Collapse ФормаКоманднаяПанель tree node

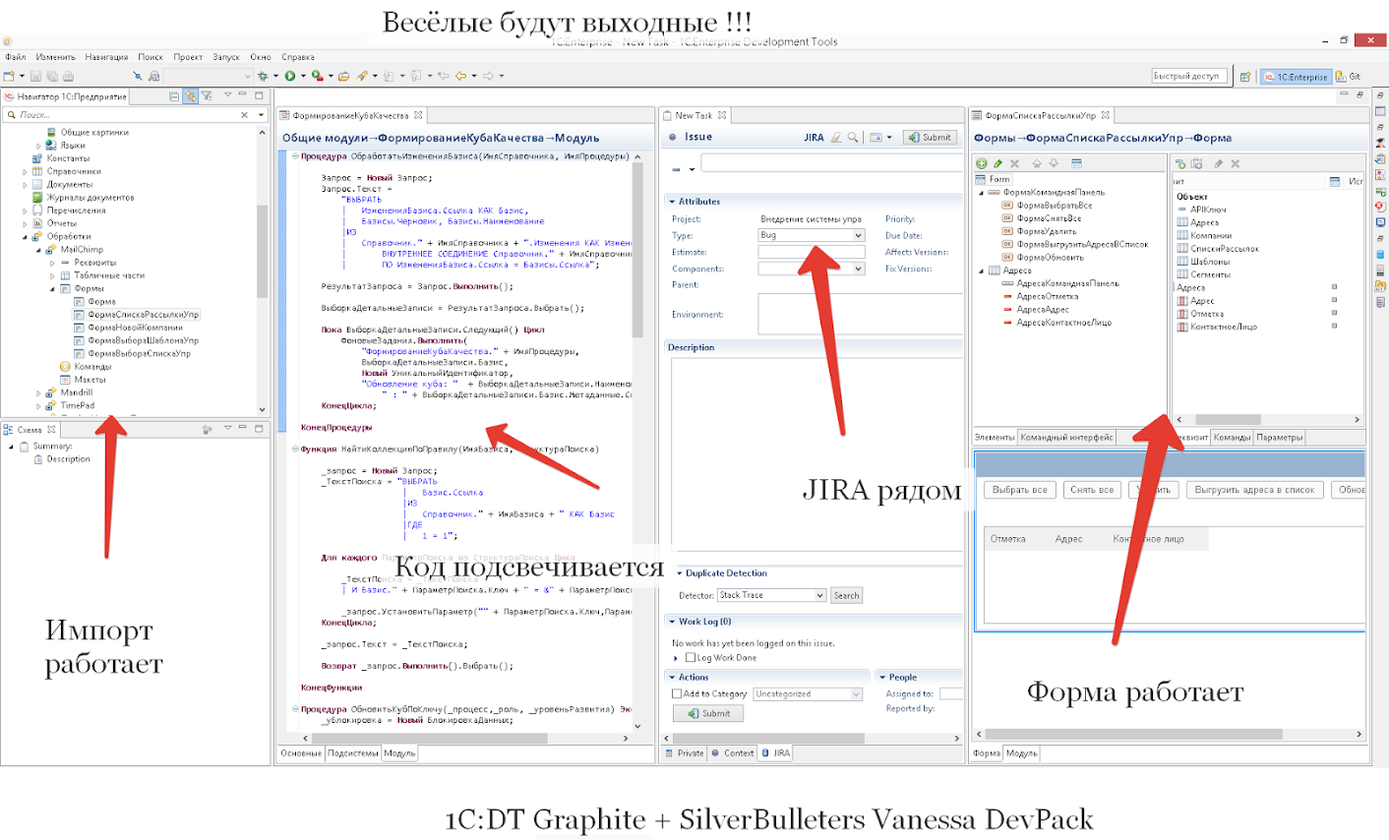pos(981,193)
